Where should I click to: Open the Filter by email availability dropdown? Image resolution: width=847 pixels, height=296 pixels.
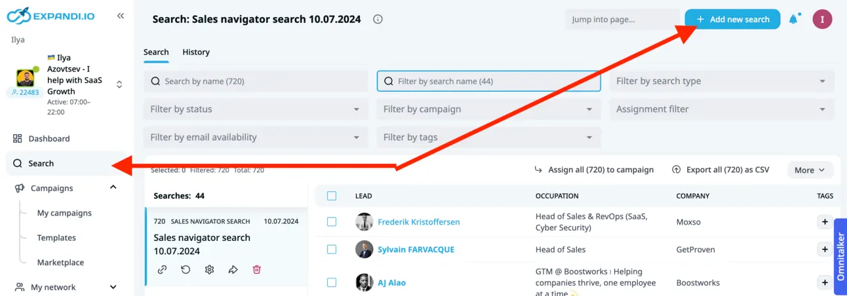pos(256,138)
